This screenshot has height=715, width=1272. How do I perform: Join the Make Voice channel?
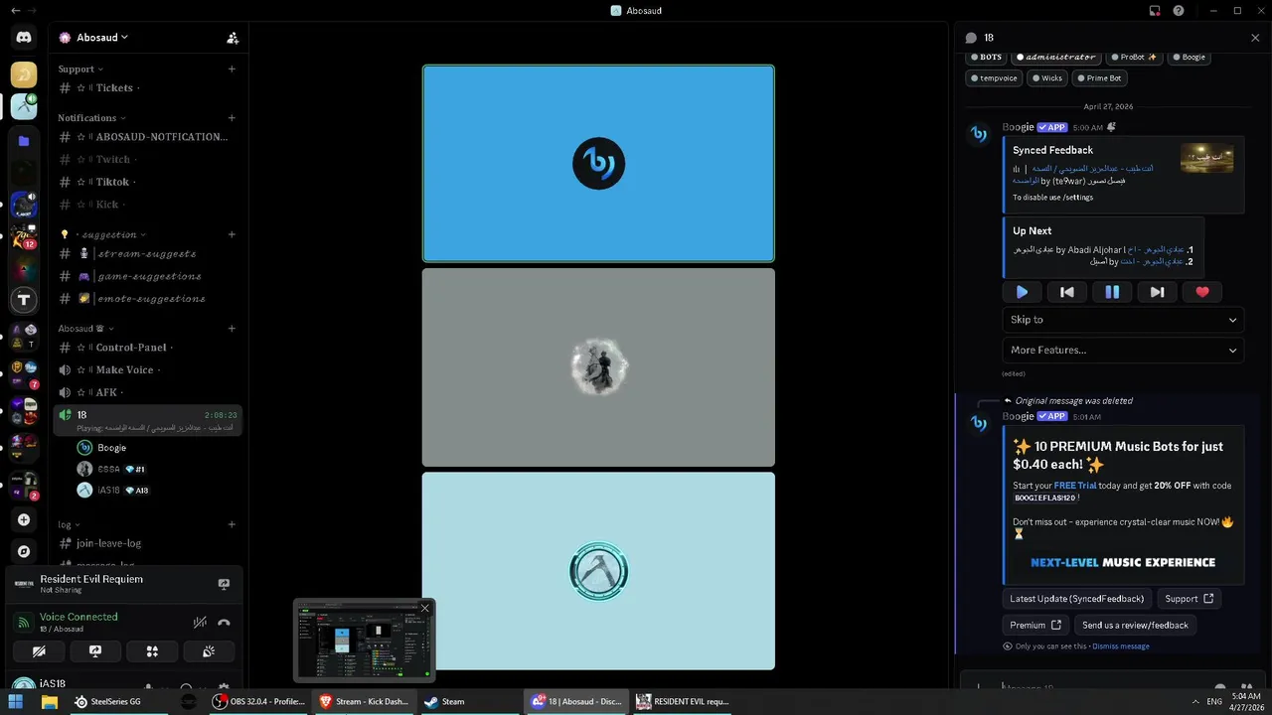147,370
